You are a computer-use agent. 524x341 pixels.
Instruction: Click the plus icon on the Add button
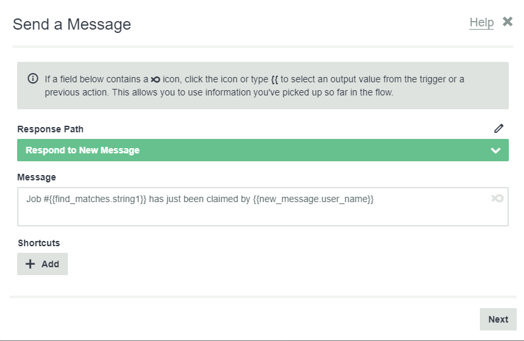(x=30, y=264)
